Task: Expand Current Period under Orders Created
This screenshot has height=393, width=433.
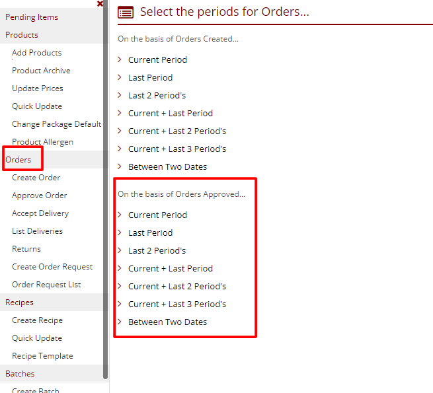Action: tap(157, 59)
